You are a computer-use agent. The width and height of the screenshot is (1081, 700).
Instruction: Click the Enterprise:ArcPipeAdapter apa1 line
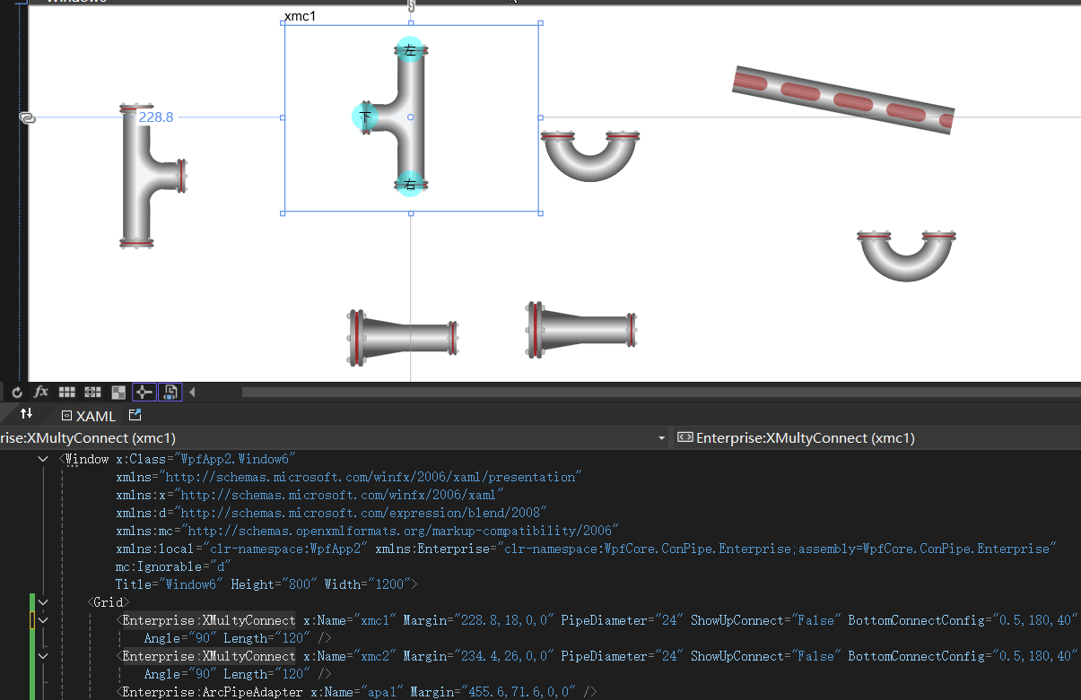pos(359,692)
